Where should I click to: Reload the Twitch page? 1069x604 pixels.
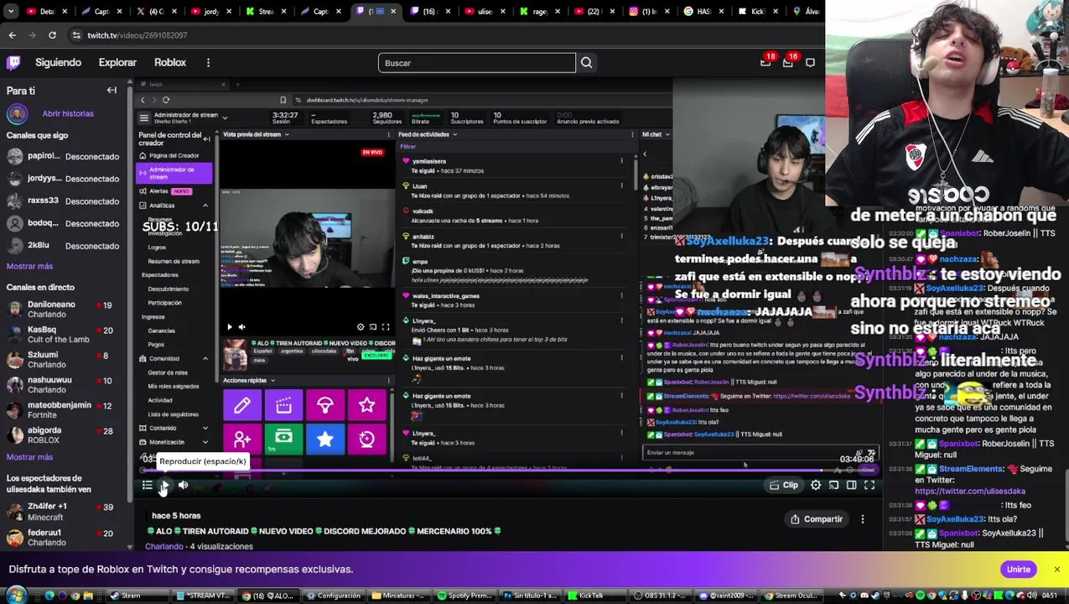pyautogui.click(x=52, y=35)
